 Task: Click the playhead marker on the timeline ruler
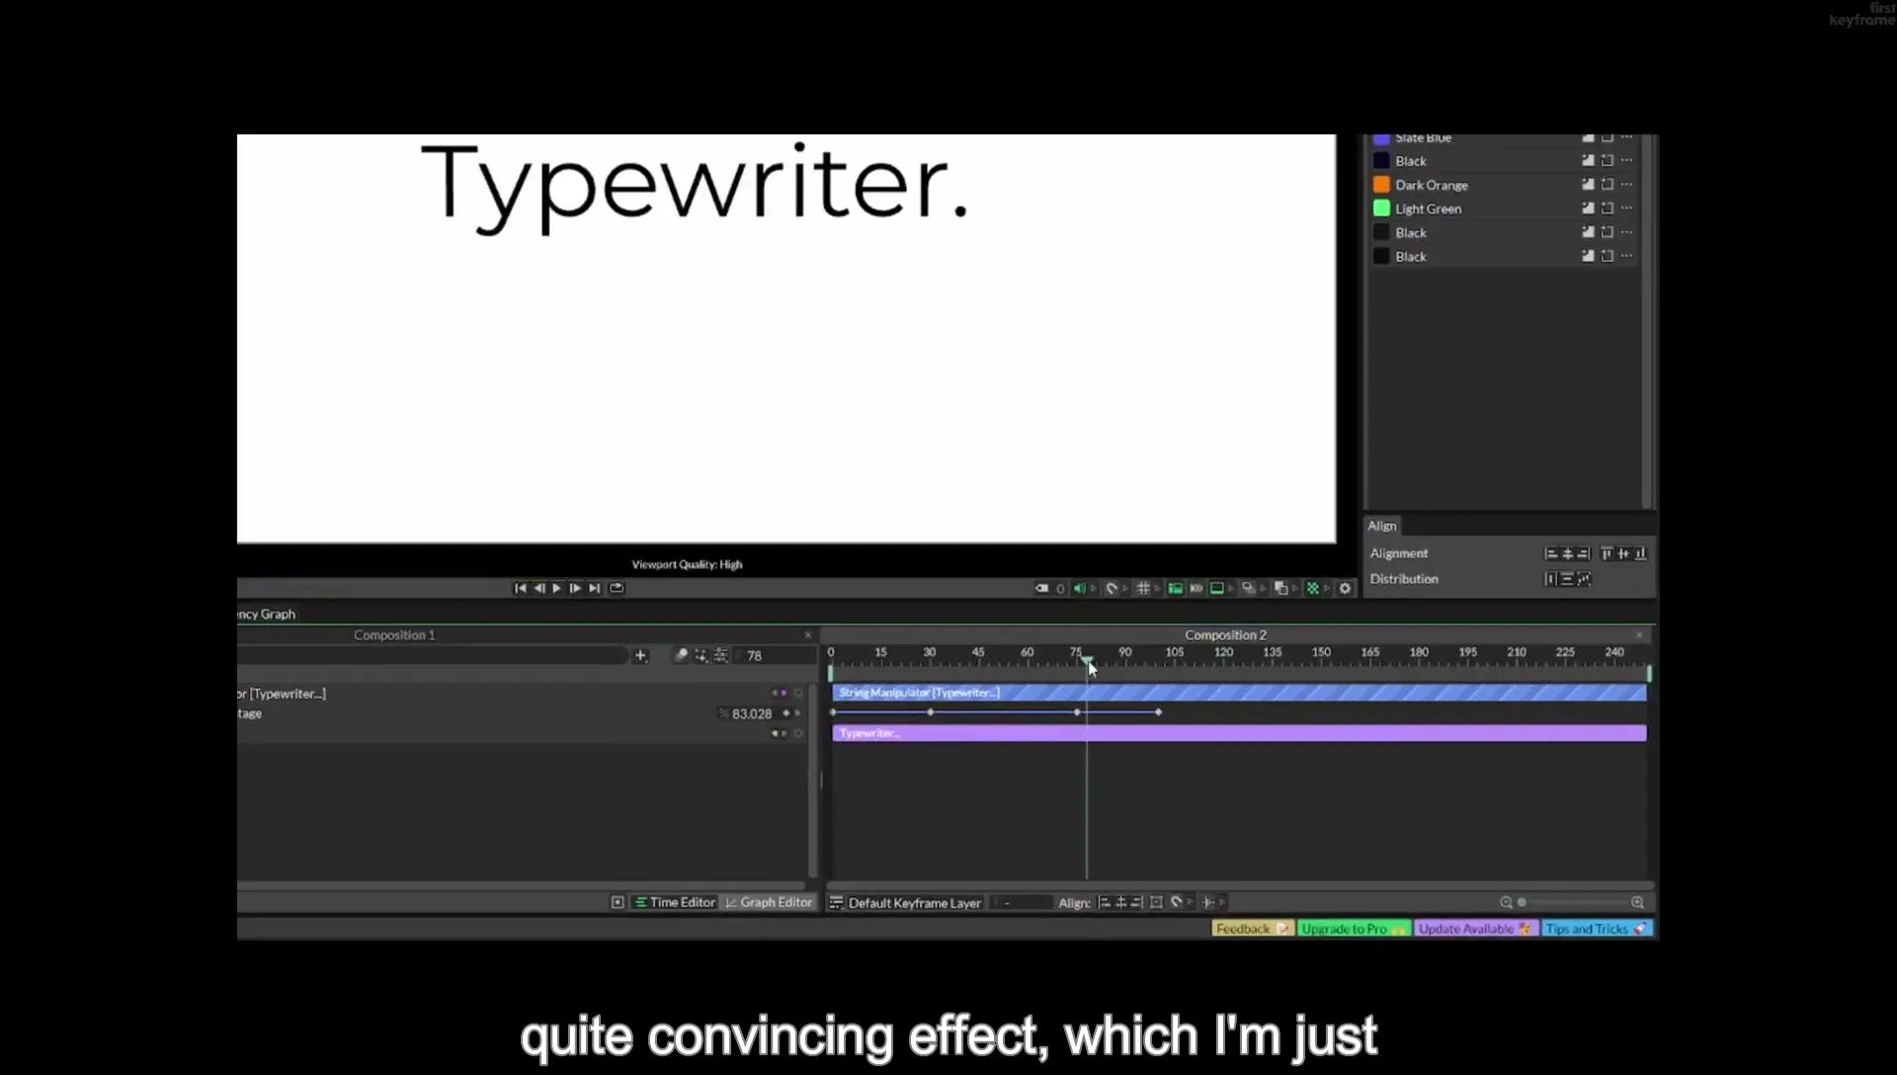coord(1087,660)
